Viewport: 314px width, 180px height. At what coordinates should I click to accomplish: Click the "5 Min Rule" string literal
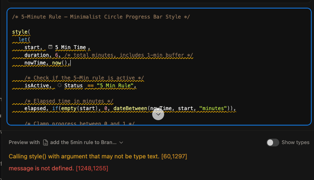115,85
